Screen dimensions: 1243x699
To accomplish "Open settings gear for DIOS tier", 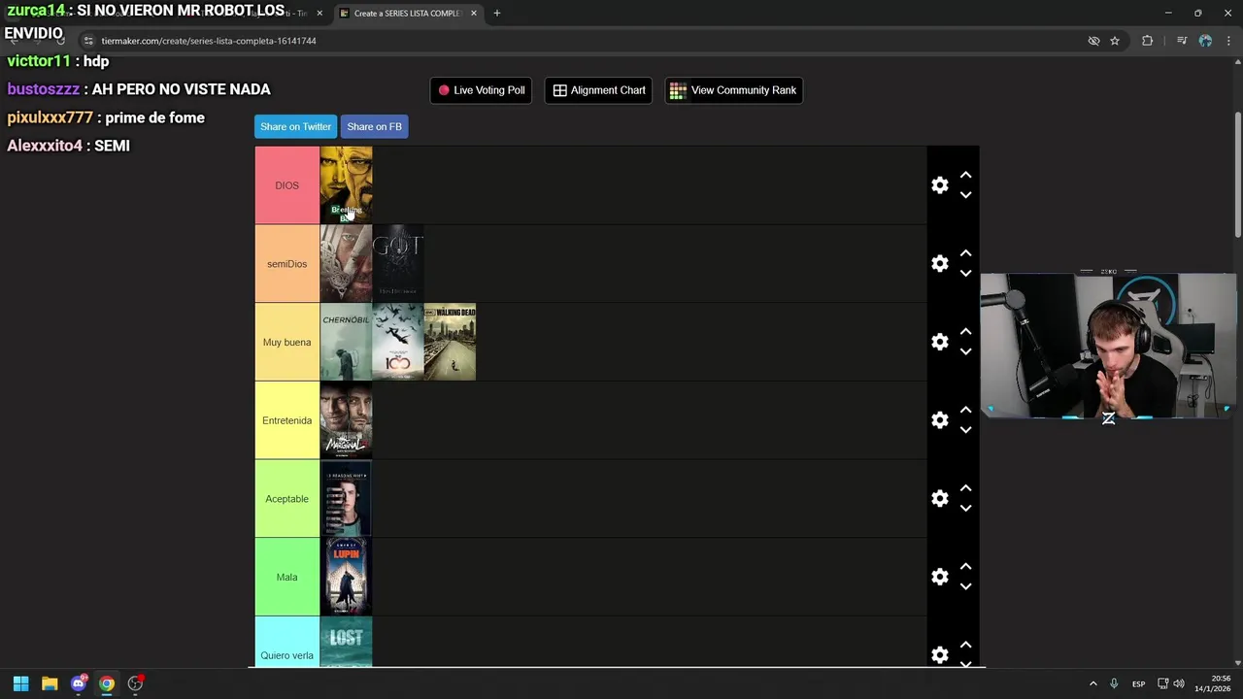I will pos(939,185).
